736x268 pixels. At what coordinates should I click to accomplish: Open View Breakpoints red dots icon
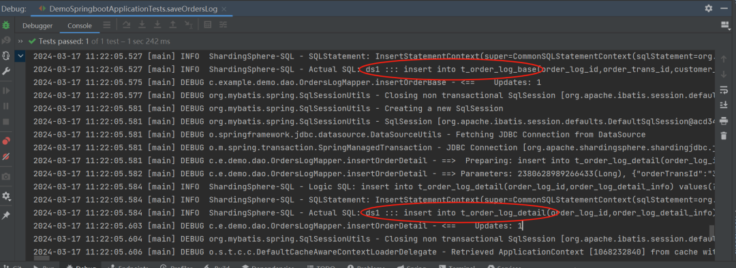pyautogui.click(x=6, y=141)
